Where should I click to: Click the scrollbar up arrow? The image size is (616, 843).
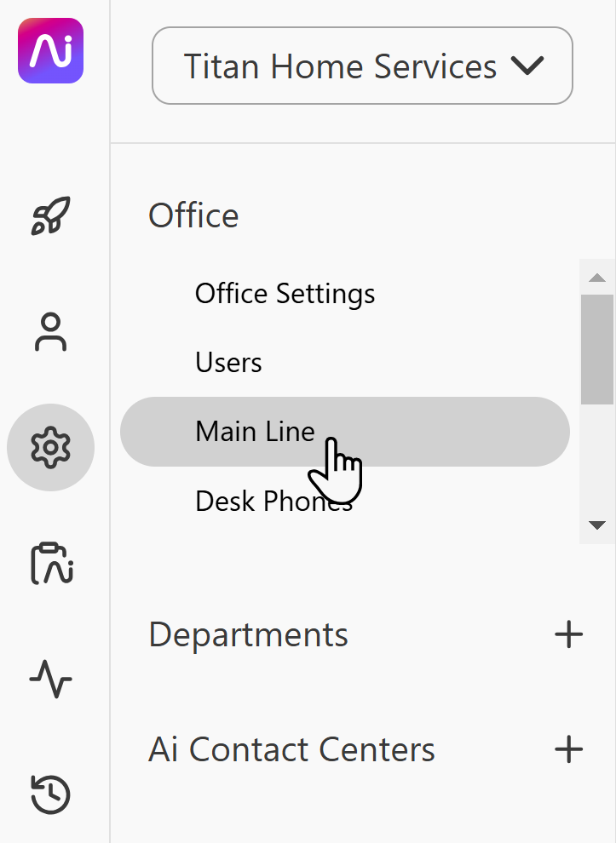[x=597, y=276]
